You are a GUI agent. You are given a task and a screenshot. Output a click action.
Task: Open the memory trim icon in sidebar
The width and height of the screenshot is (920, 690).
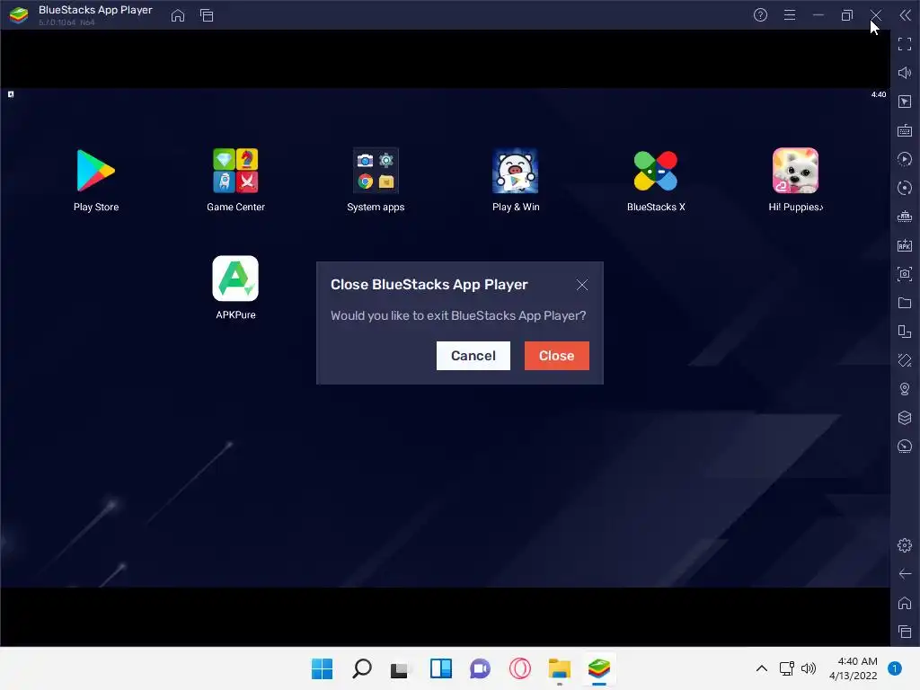pos(904,217)
